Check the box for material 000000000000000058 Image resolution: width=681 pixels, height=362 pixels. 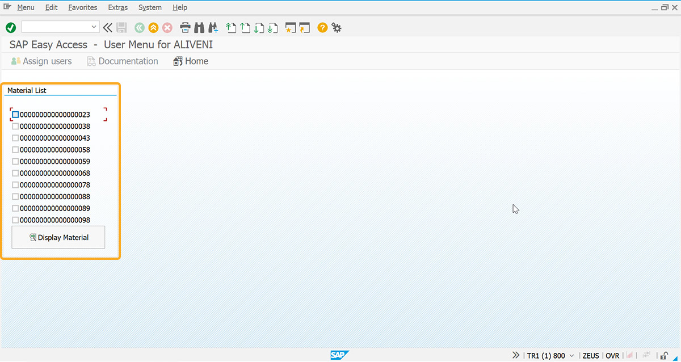(15, 150)
